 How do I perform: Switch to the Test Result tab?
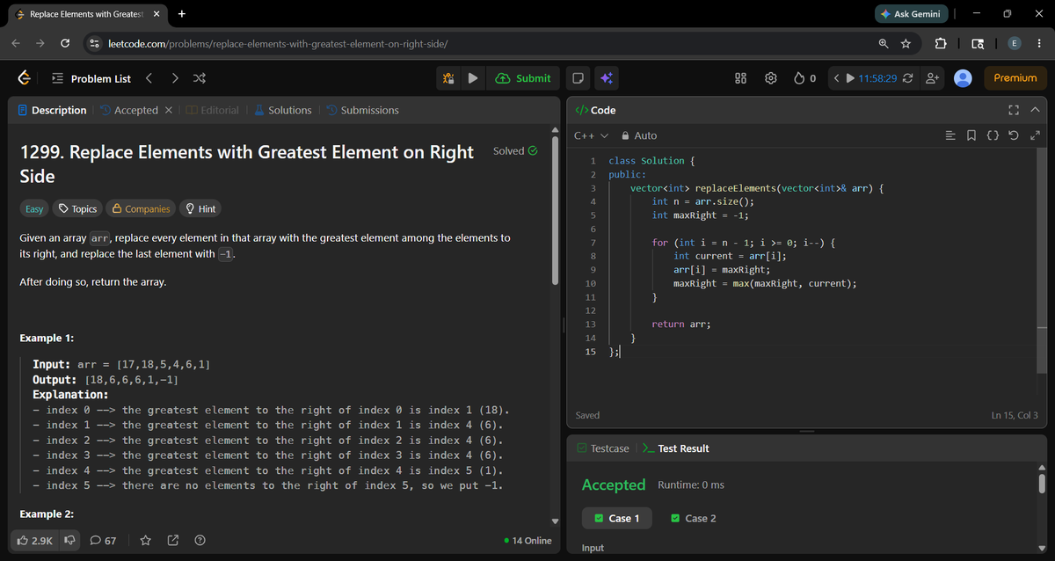(675, 448)
